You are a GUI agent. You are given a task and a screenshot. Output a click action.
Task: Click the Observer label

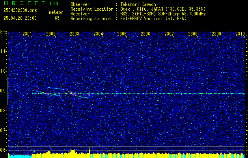coord(80,4)
